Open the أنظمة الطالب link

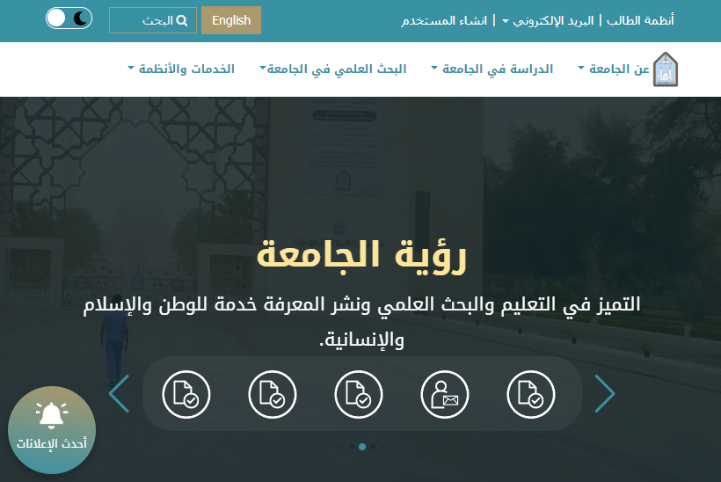[x=640, y=21]
